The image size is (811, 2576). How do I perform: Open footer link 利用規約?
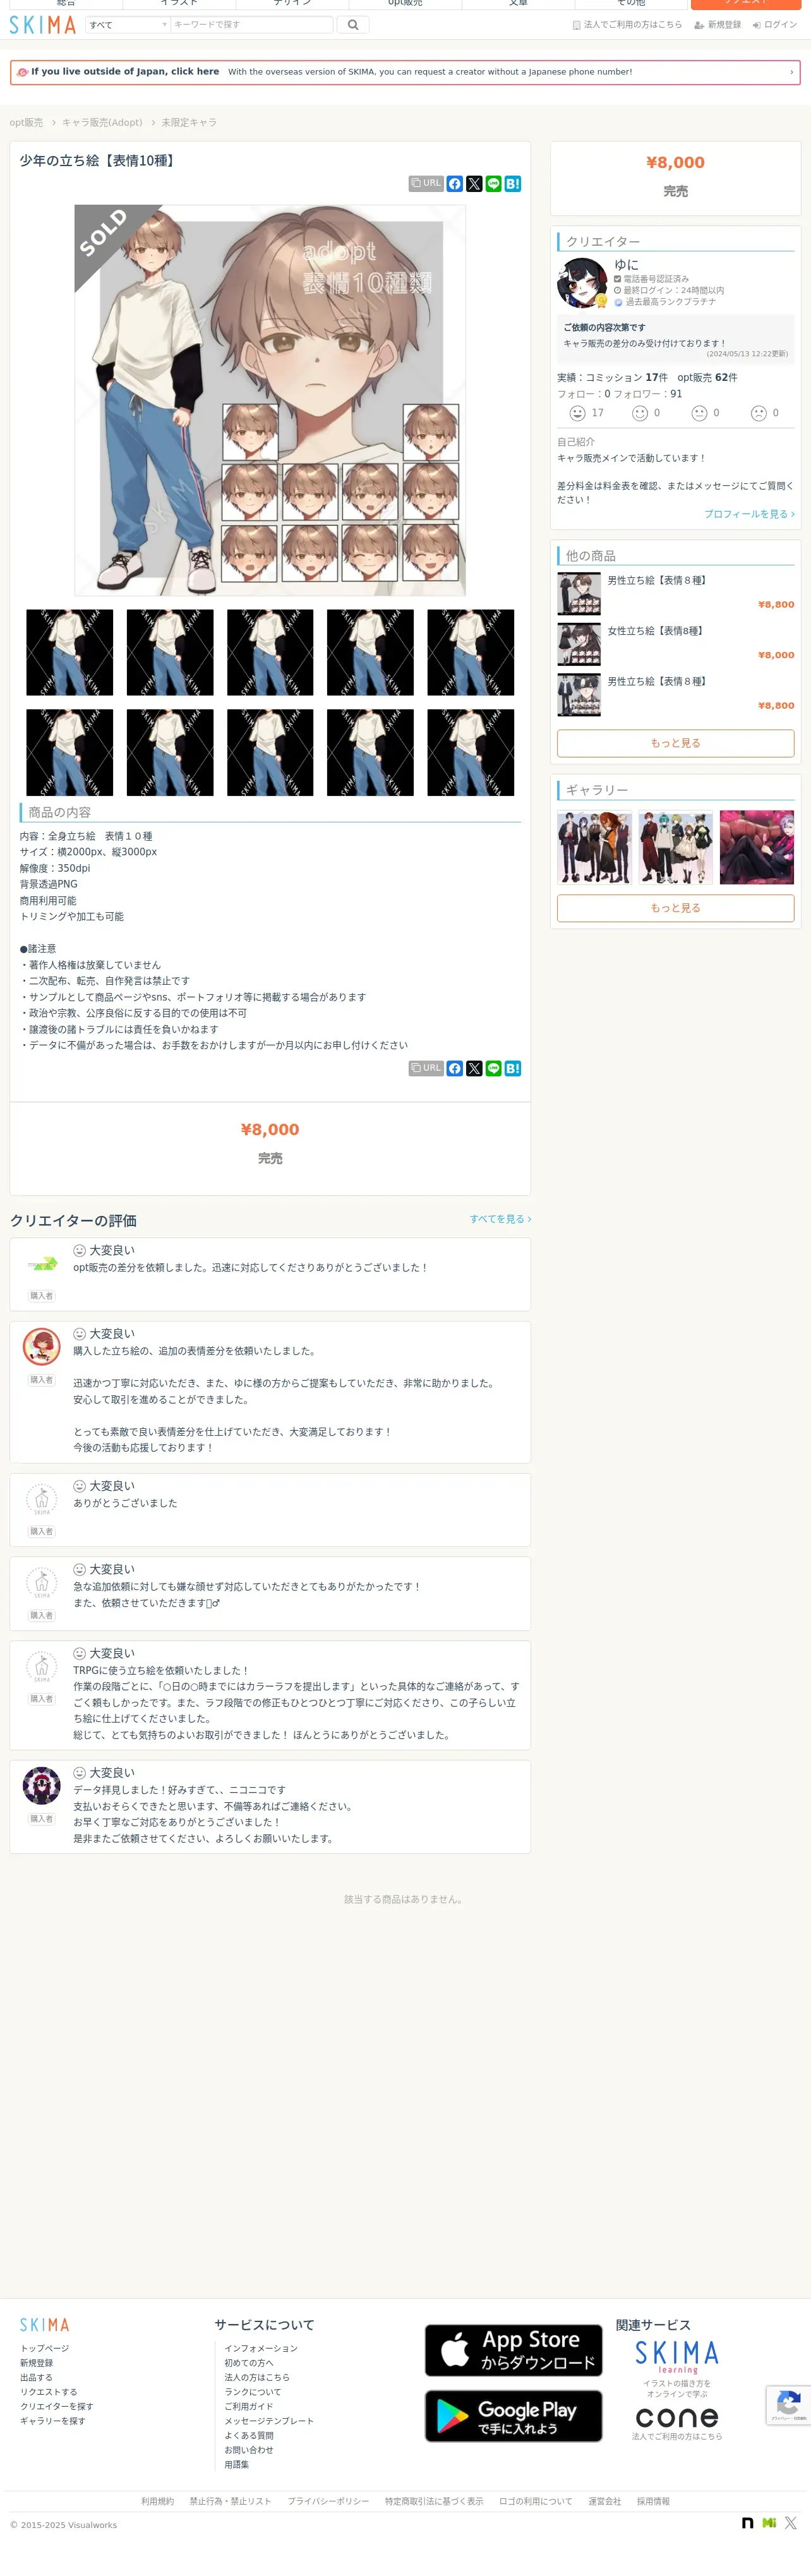point(157,2501)
